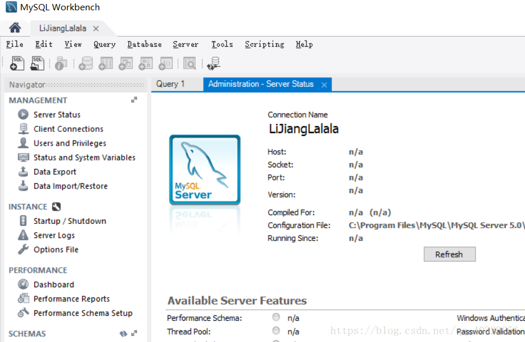525x342 pixels.
Task: Create a new function toolbar icon
Action: (165, 63)
